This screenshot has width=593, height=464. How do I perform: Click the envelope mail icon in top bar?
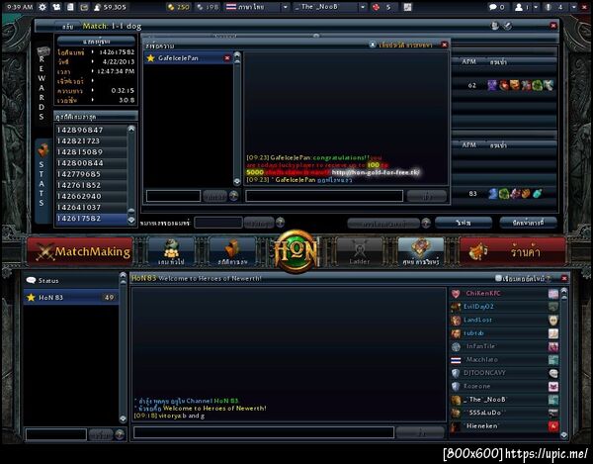[x=84, y=7]
